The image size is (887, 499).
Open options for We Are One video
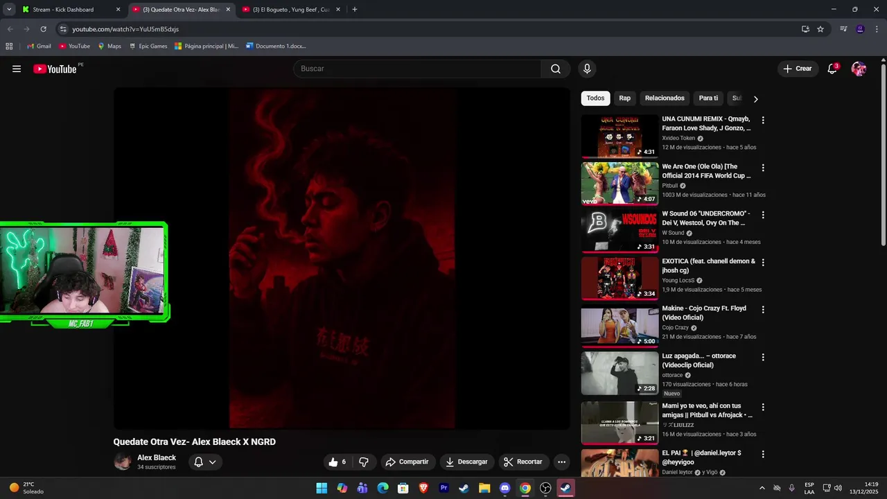763,168
